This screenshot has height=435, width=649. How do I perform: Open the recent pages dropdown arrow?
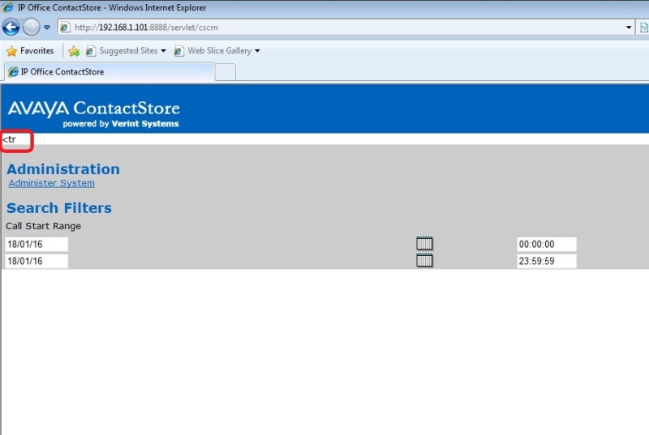pos(47,28)
